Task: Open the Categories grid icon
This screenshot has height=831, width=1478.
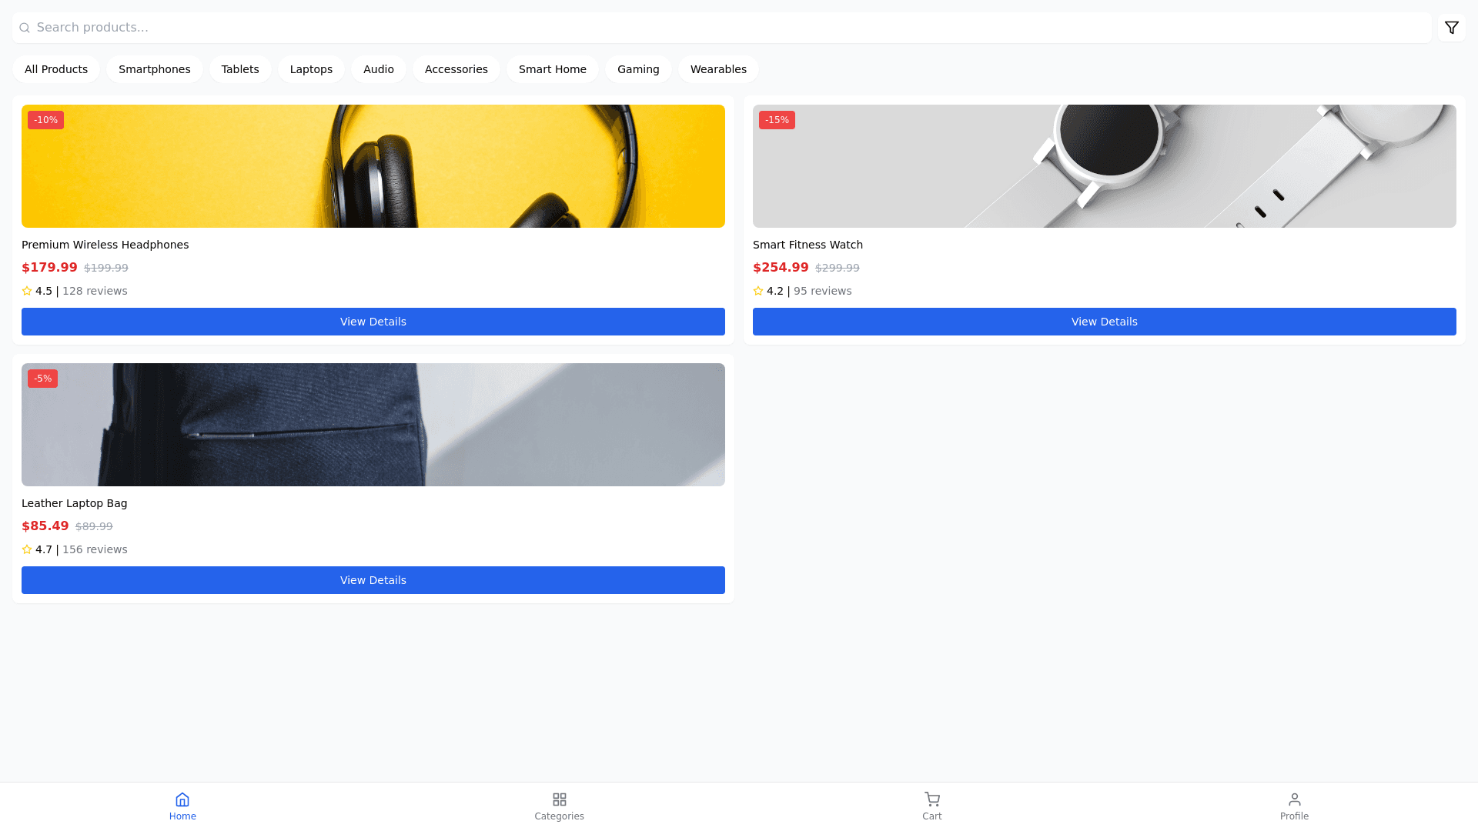Action: [559, 799]
